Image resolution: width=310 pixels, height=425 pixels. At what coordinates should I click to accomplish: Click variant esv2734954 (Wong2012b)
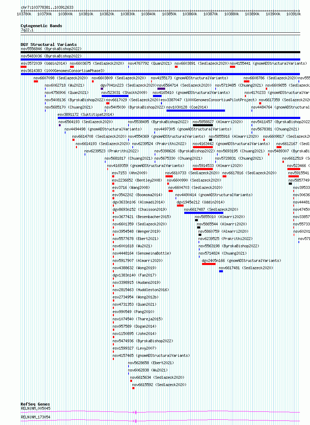[x=135, y=297]
